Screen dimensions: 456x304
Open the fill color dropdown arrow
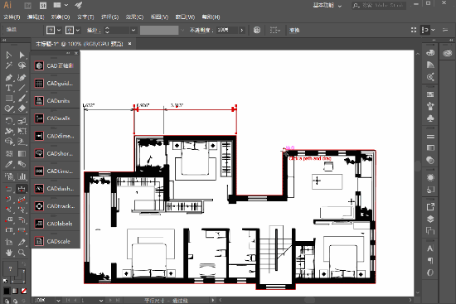[x=59, y=30]
